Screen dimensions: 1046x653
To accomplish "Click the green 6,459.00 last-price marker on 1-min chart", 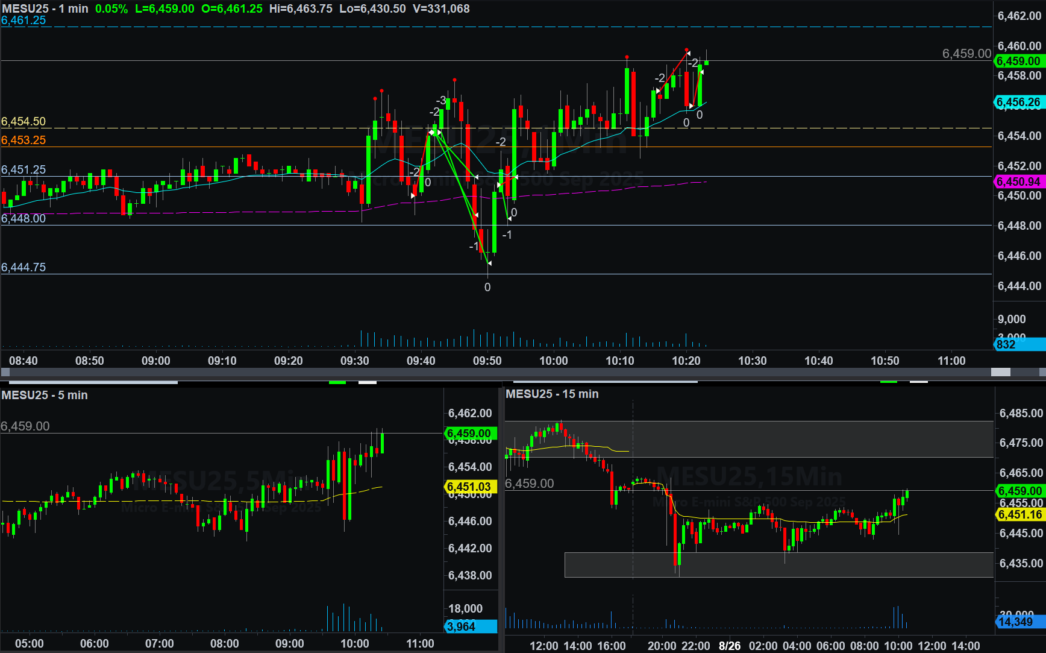I will (1019, 61).
